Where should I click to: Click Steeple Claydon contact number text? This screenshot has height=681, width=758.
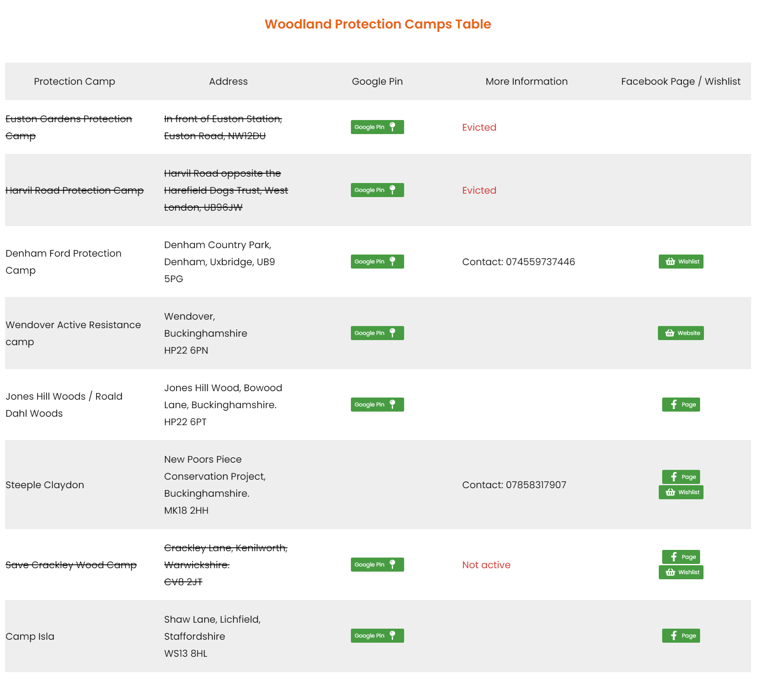(x=514, y=485)
